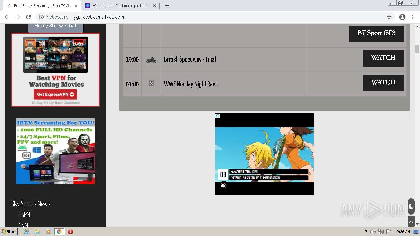420x236 pixels.
Task: Open a new browser tab
Action: click(x=167, y=6)
